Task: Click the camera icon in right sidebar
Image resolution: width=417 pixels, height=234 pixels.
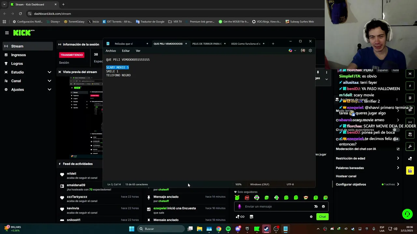Action: coord(410,134)
